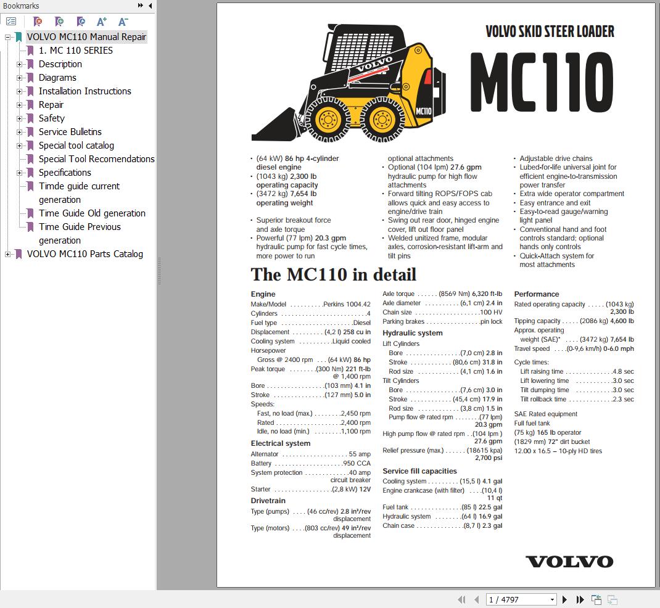Click the 'Hydraulic system' section heading
This screenshot has height=608, width=660.
point(412,333)
